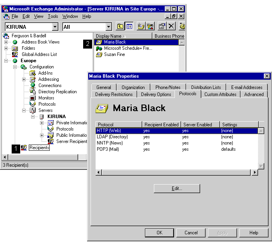
Task: Open the Custom Attributes tab
Action: point(220,94)
